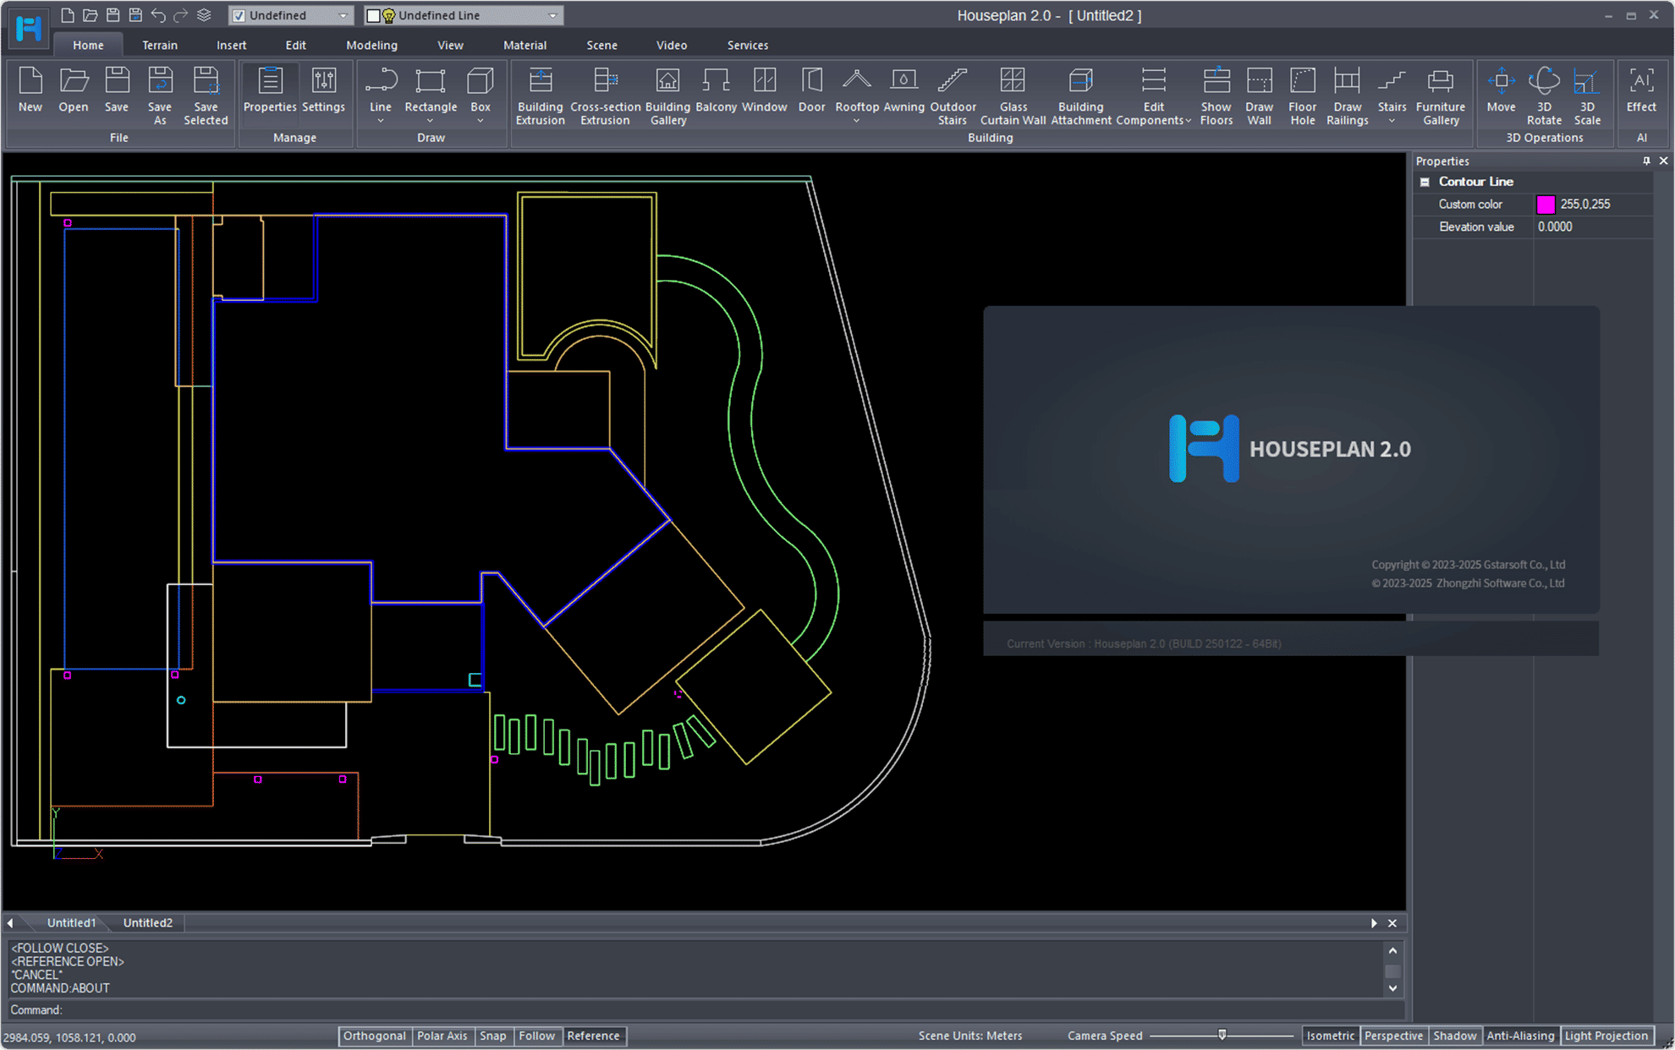
Task: Select Building Attachment tool
Action: 1081,96
